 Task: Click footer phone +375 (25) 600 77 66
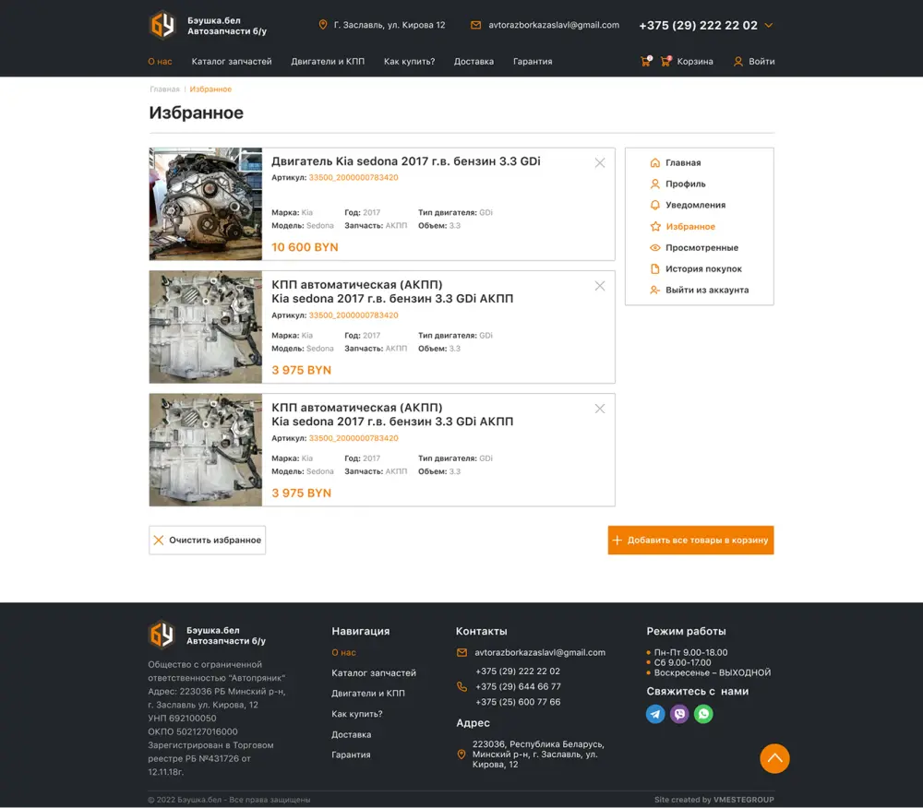518,702
